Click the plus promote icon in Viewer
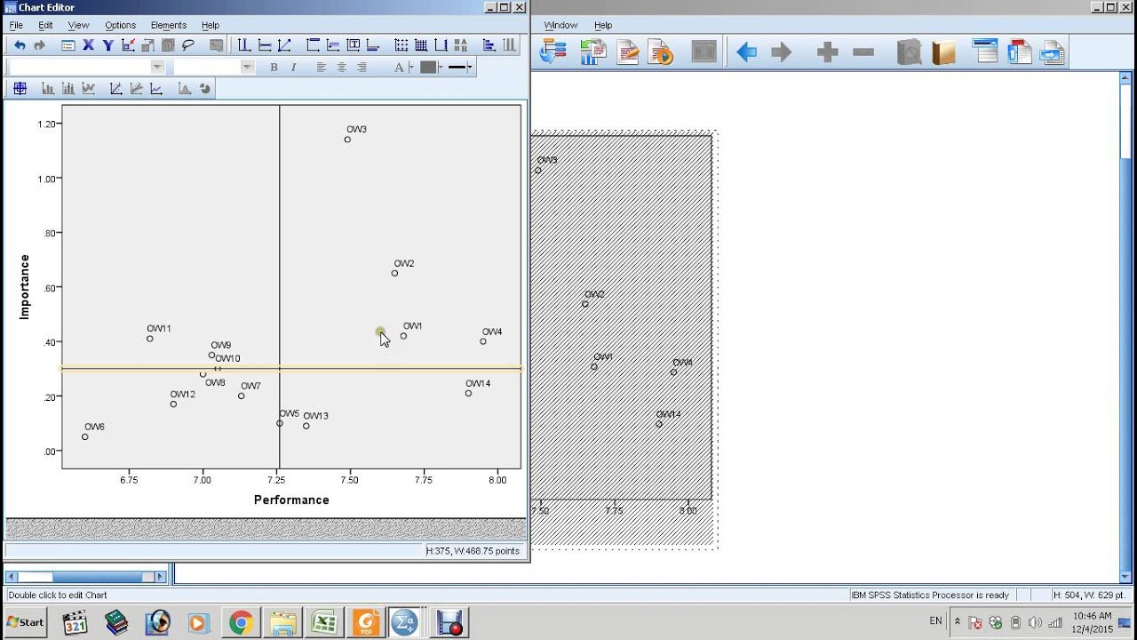Image resolution: width=1137 pixels, height=640 pixels. pyautogui.click(x=827, y=52)
